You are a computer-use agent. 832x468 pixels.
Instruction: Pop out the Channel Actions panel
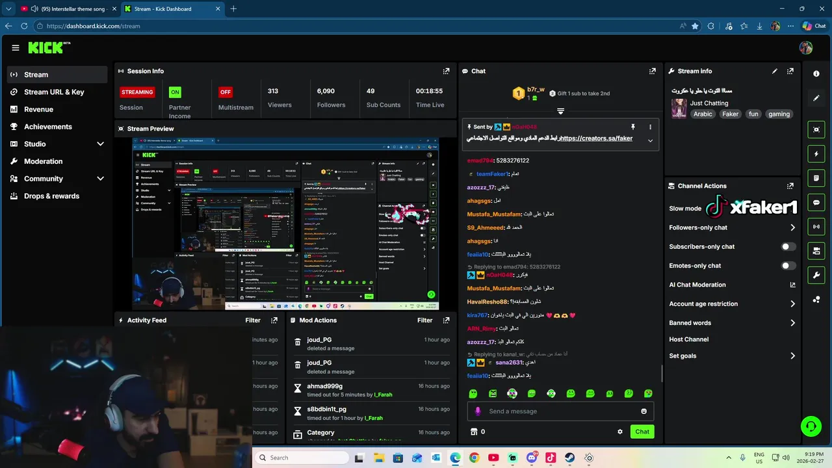point(790,186)
